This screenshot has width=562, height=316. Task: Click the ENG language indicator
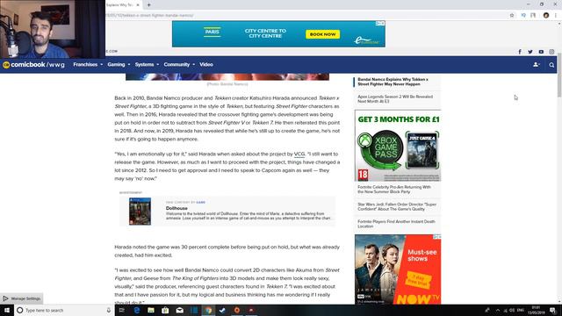[x=521, y=310]
